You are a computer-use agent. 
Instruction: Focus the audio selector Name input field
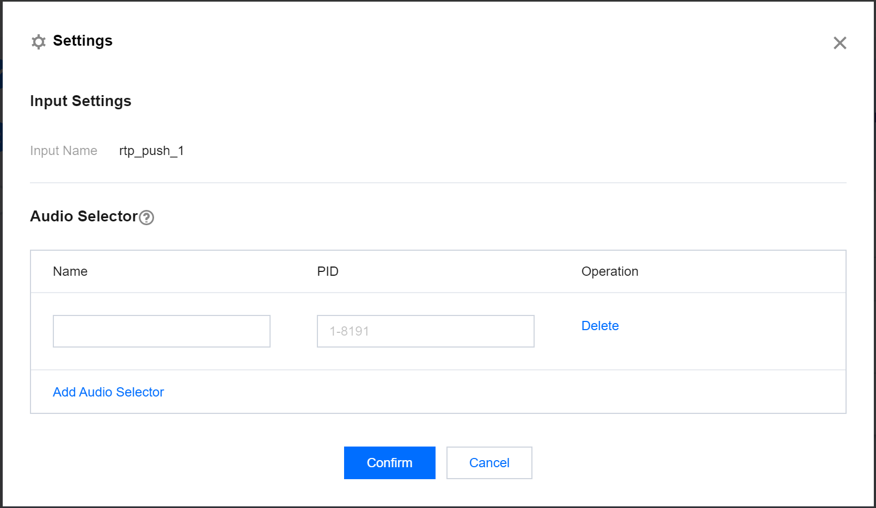[161, 331]
